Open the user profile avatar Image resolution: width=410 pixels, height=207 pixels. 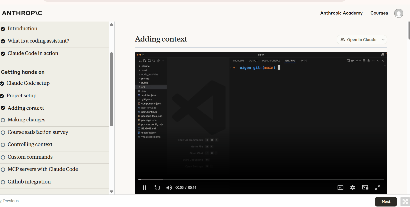pyautogui.click(x=399, y=13)
